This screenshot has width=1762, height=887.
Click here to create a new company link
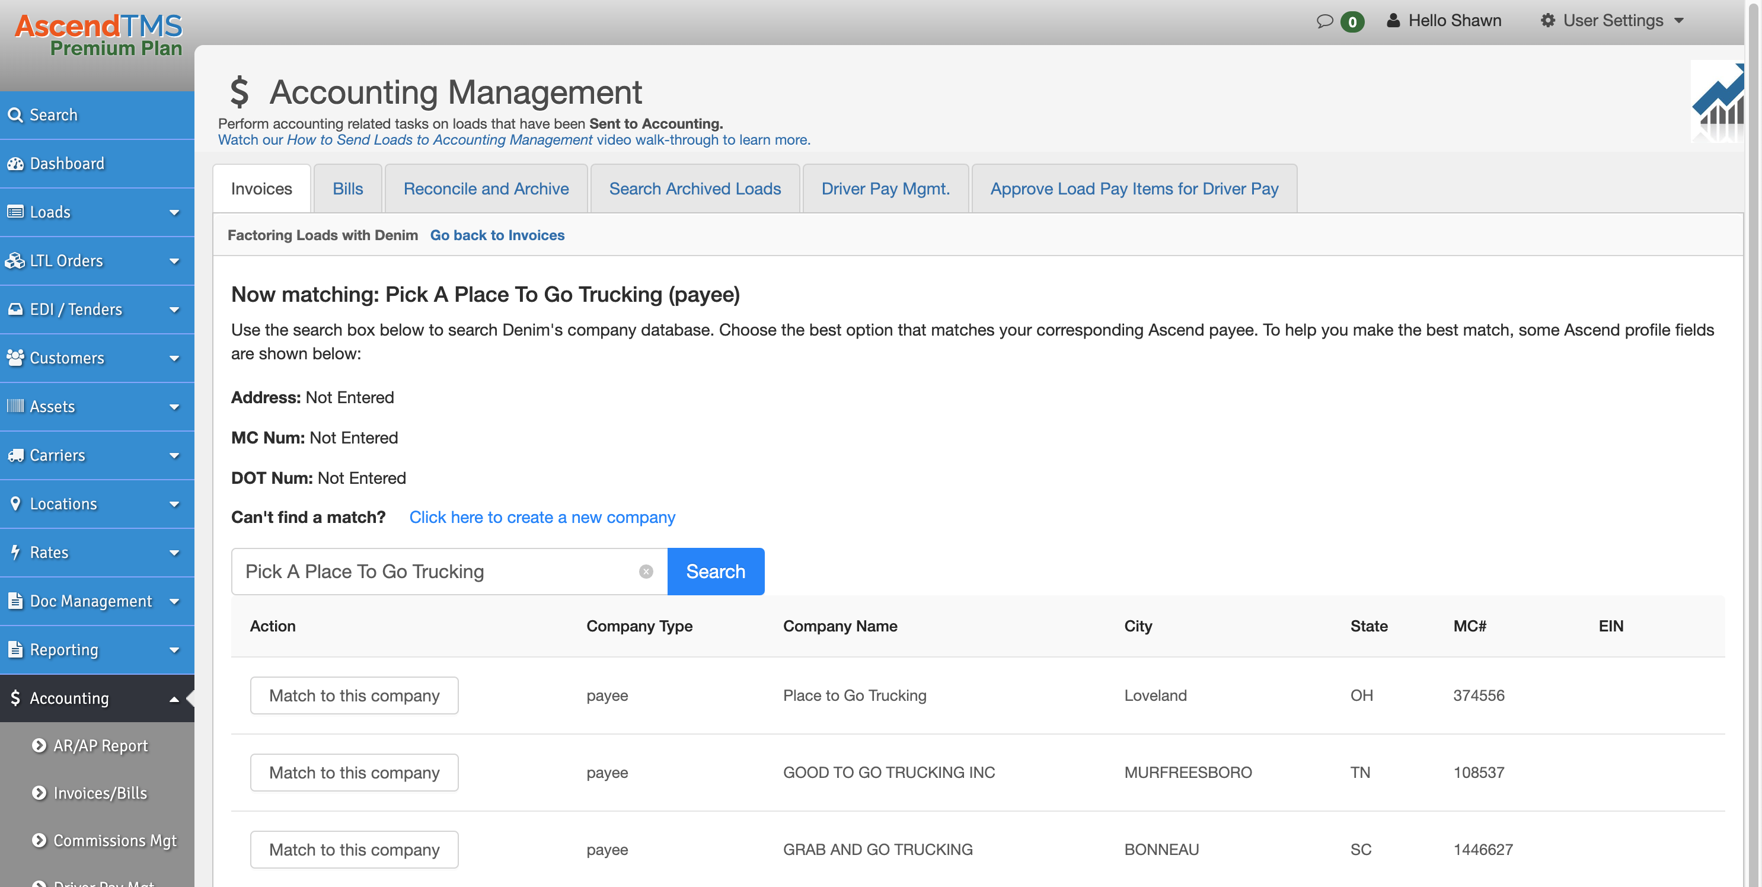(542, 517)
